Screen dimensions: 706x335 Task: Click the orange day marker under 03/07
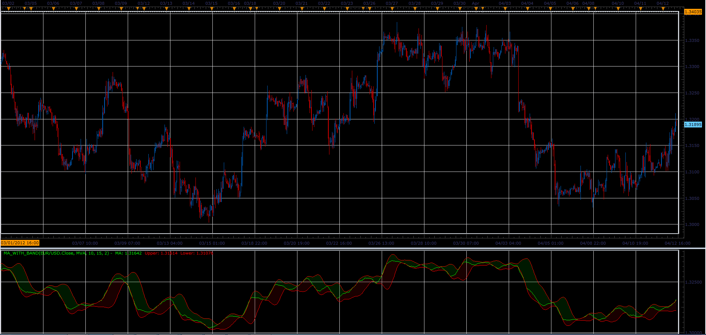coord(76,9)
